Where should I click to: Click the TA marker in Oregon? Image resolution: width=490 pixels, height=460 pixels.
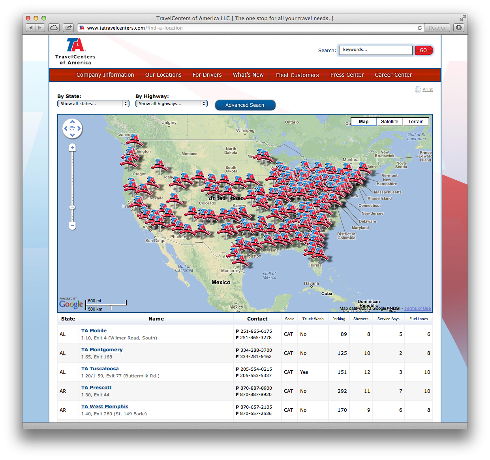(160, 165)
